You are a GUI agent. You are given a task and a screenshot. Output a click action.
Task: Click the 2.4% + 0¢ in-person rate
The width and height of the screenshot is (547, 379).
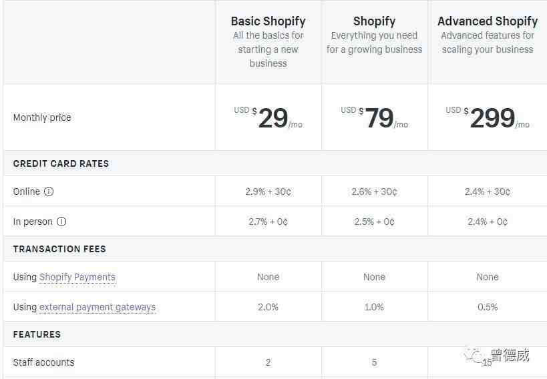[x=488, y=222]
